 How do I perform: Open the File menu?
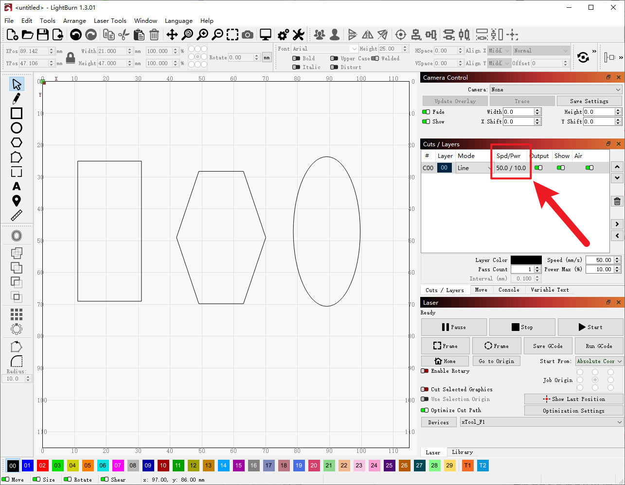point(9,20)
